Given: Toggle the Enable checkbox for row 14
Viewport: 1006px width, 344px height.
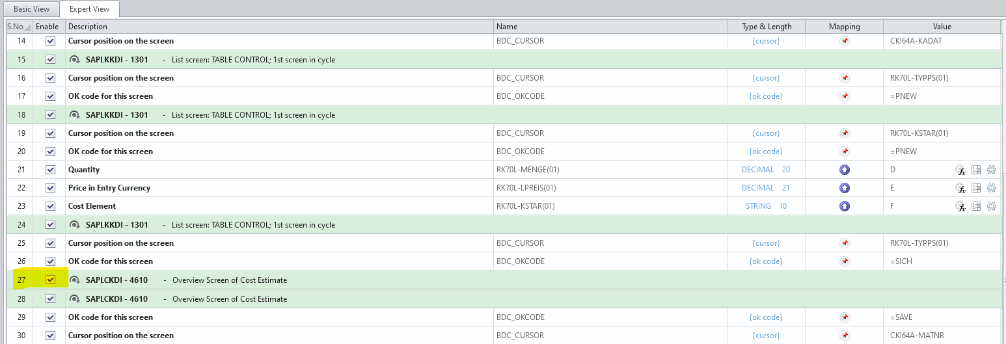Looking at the screenshot, I should pyautogui.click(x=50, y=41).
